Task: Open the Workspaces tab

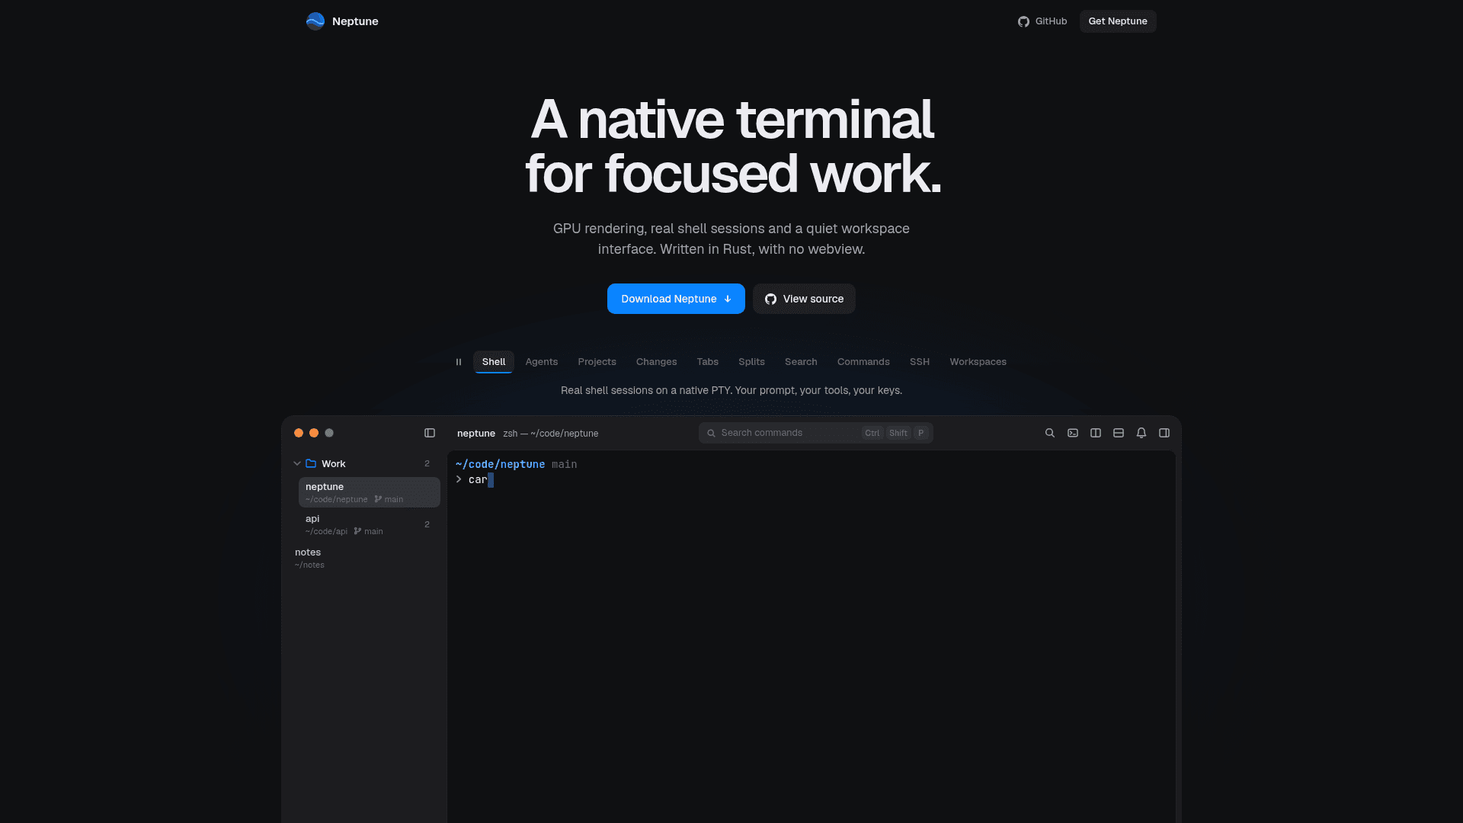Action: 978,362
